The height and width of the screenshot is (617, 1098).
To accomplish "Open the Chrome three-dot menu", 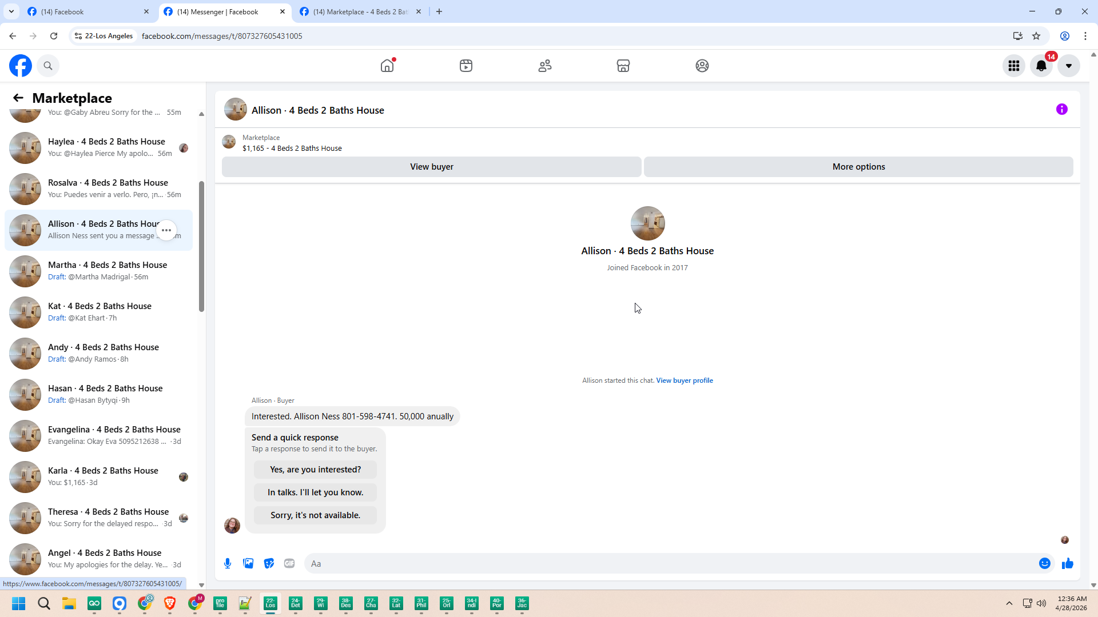I will 1085,36.
